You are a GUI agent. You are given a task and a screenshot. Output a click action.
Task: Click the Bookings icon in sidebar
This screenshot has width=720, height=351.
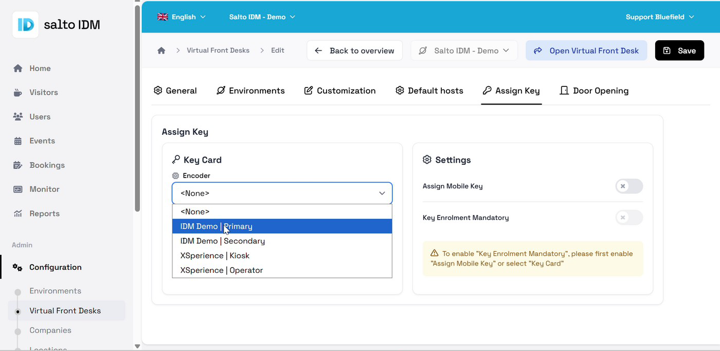click(18, 165)
